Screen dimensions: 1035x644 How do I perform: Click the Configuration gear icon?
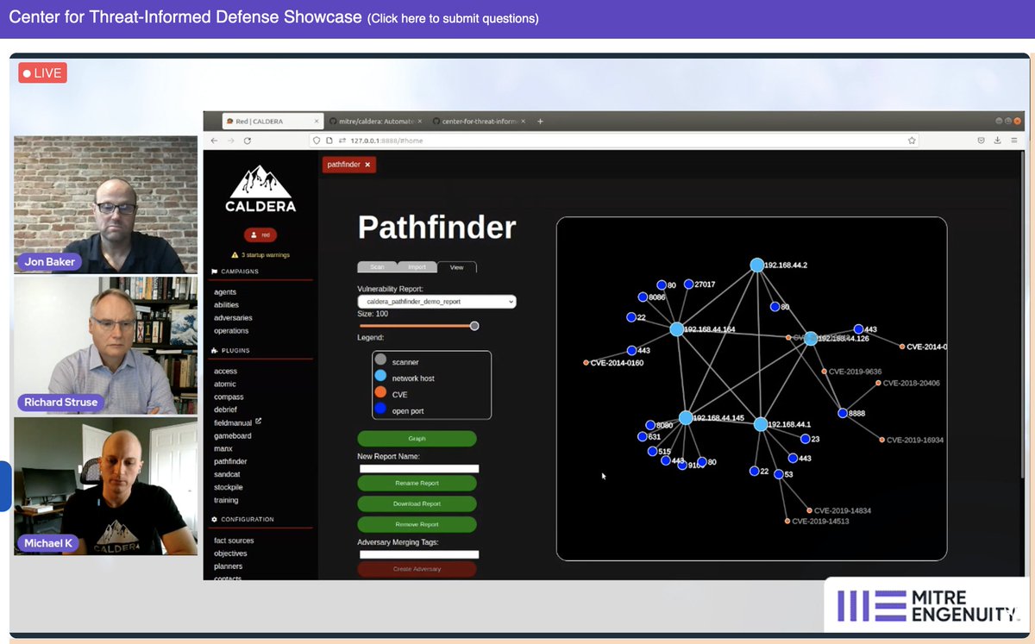(x=215, y=519)
